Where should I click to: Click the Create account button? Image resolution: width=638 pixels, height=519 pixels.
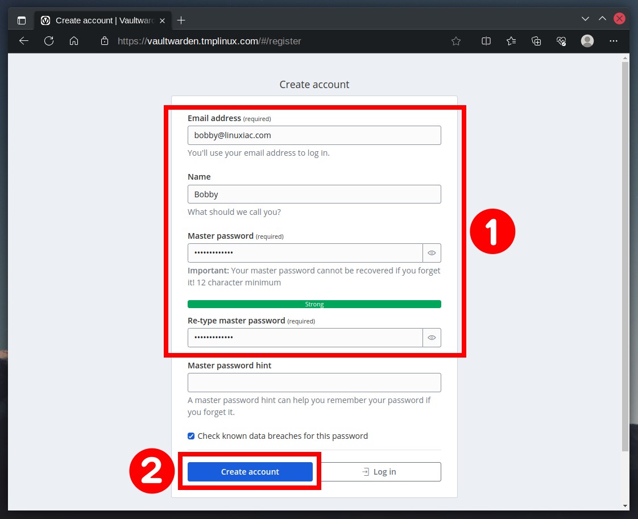click(250, 472)
